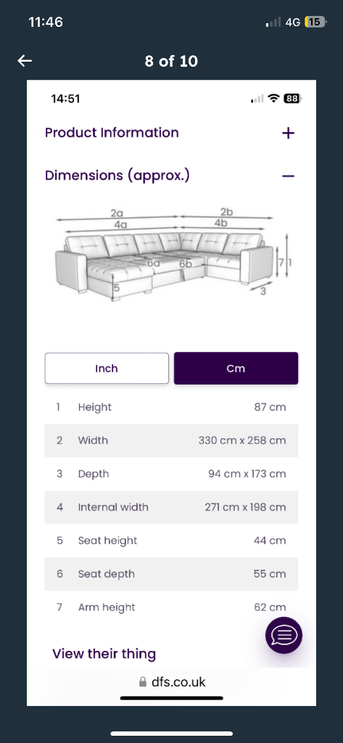Screen dimensions: 343x743
Task: Tap the Width 330 cm row
Action: pos(171,440)
